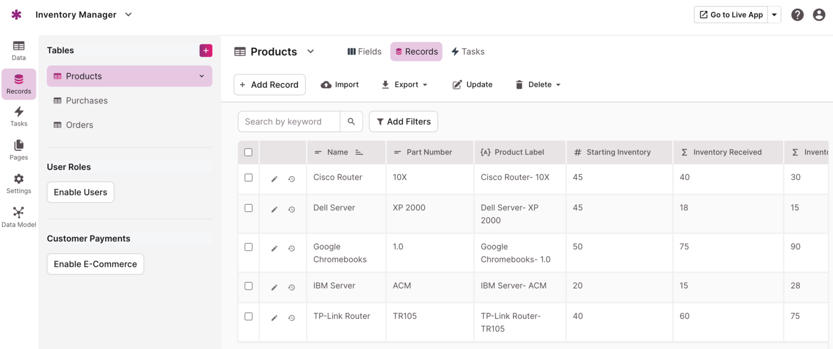Image resolution: width=833 pixels, height=349 pixels.
Task: Click the Search by keyword field
Action: [x=289, y=122]
